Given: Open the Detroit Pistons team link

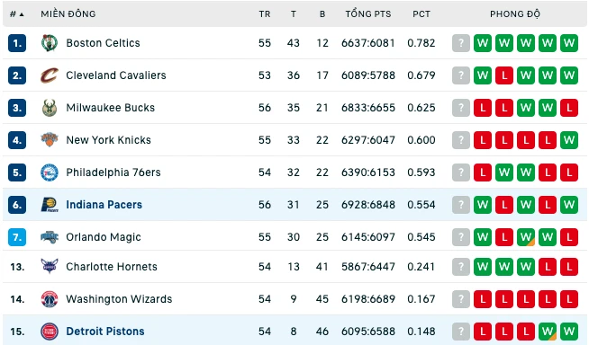Looking at the screenshot, I should click(105, 332).
